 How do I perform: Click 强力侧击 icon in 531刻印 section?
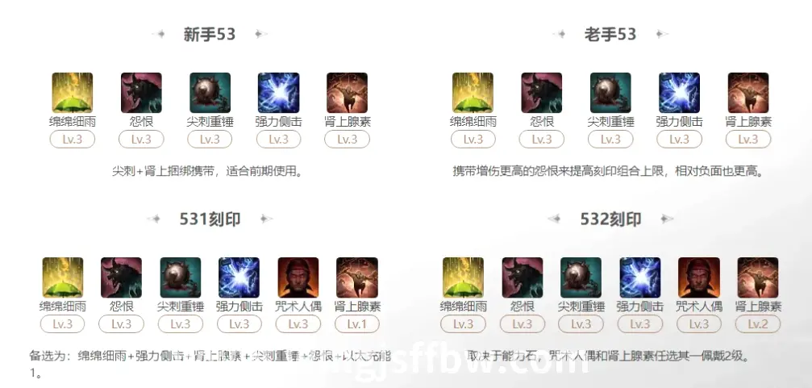pos(239,277)
